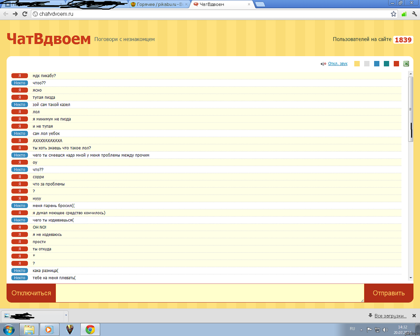Click the browser forward arrow

15,14
